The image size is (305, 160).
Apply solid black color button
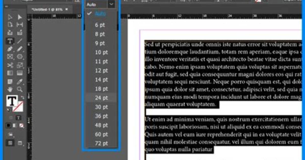8,125
